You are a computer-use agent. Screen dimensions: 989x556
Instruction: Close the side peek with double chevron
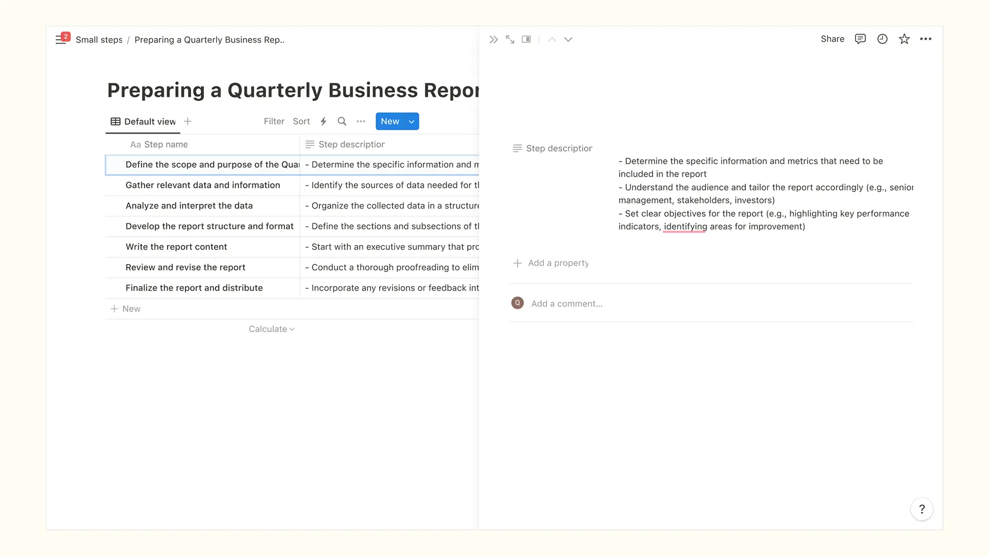(x=493, y=39)
